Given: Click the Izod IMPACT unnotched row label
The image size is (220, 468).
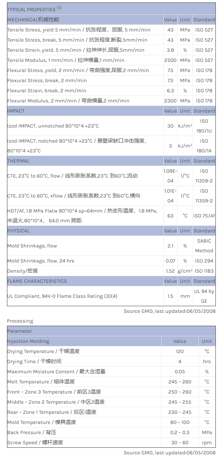Looking at the screenshot, I should (x=53, y=126).
